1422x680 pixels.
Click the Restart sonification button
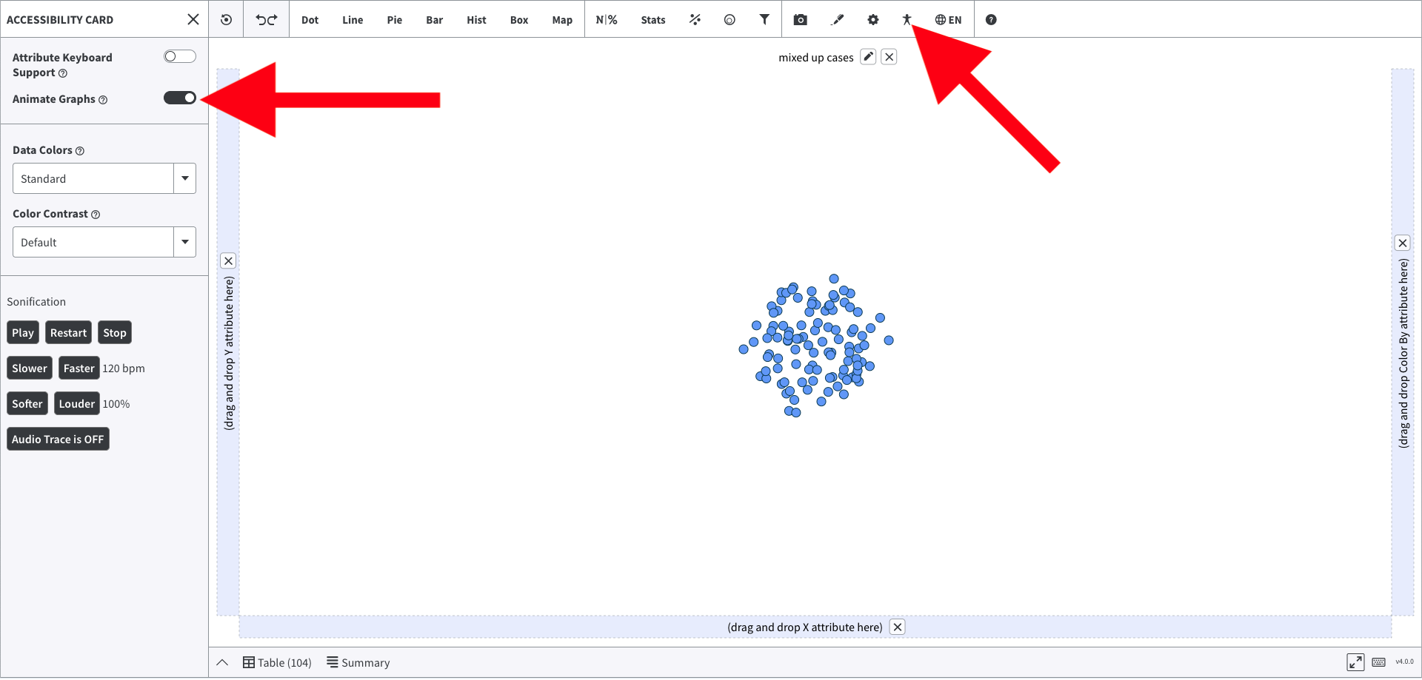[x=68, y=333]
